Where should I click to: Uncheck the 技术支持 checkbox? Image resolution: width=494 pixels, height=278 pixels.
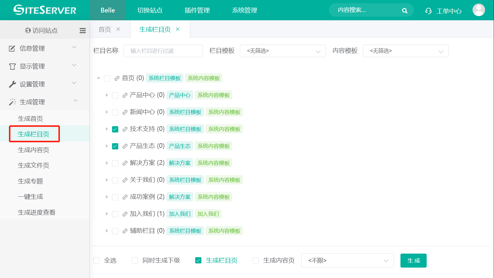coord(115,129)
